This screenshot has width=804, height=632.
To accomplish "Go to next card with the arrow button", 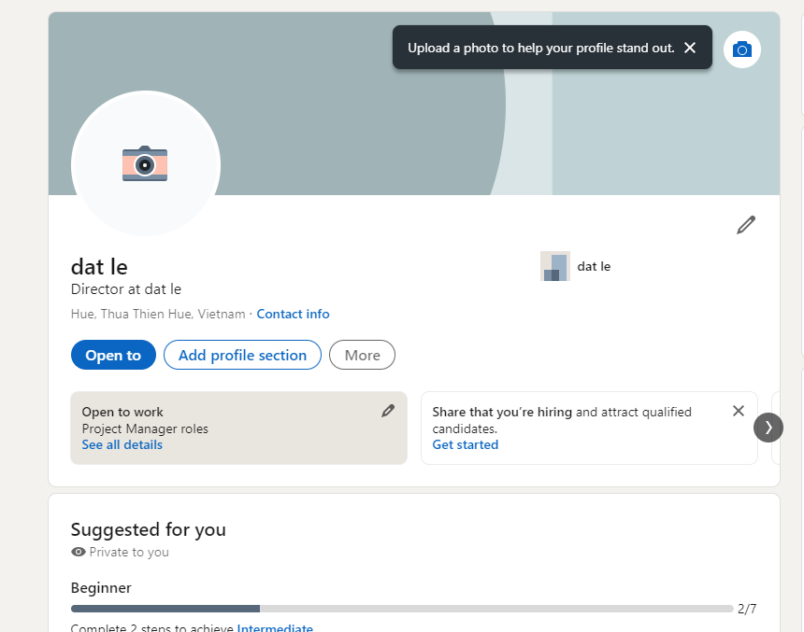I will (x=768, y=428).
